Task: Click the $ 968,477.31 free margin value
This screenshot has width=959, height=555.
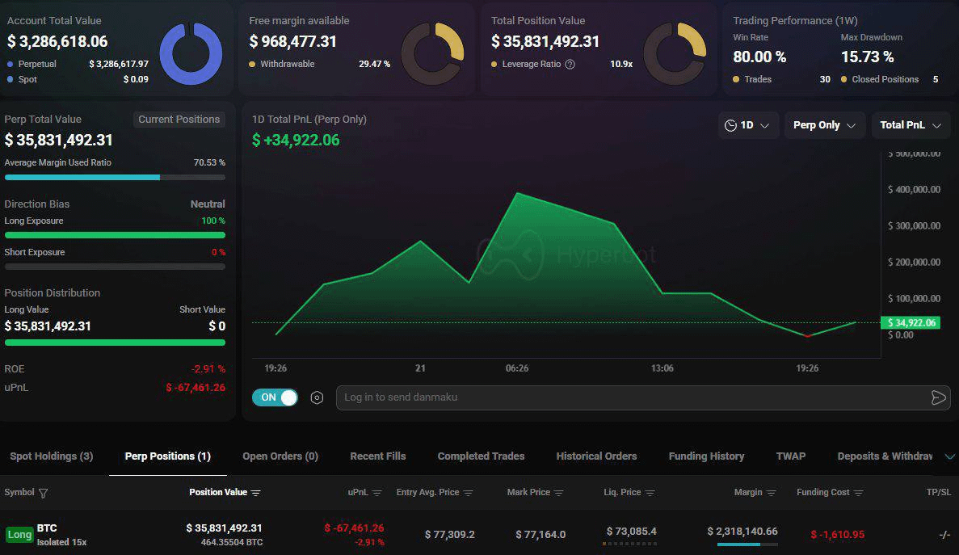Action: [293, 41]
